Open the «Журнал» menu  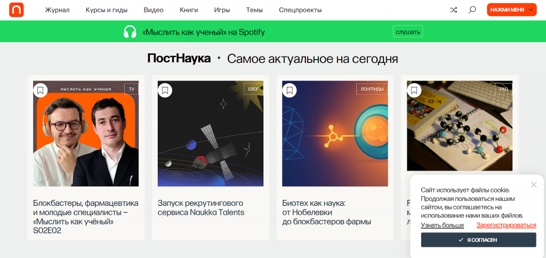(57, 10)
